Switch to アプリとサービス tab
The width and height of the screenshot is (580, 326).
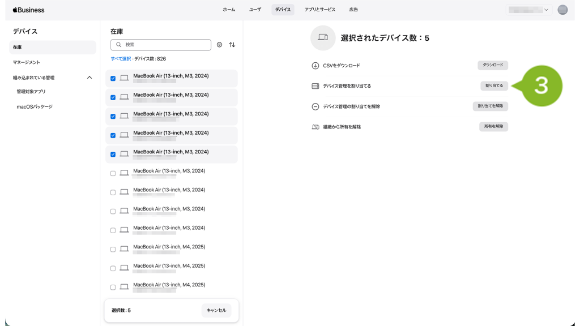[x=319, y=10]
